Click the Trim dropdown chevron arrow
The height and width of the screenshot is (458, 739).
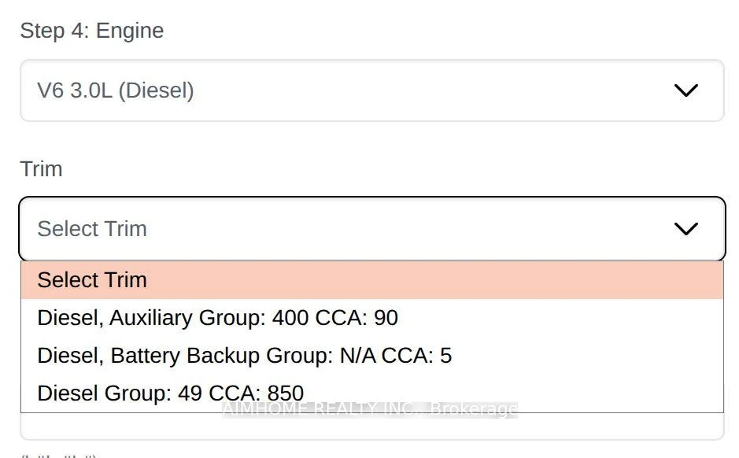click(x=686, y=229)
